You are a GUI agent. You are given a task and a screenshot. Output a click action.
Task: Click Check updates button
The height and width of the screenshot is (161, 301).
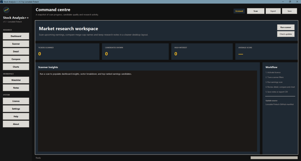286,34
